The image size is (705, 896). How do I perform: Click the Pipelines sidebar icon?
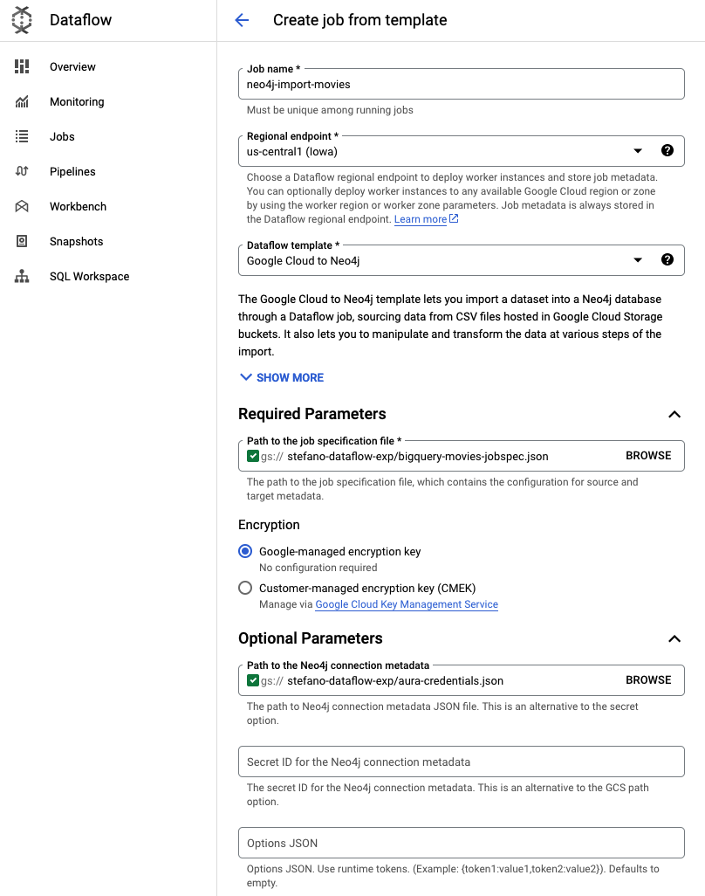(22, 171)
